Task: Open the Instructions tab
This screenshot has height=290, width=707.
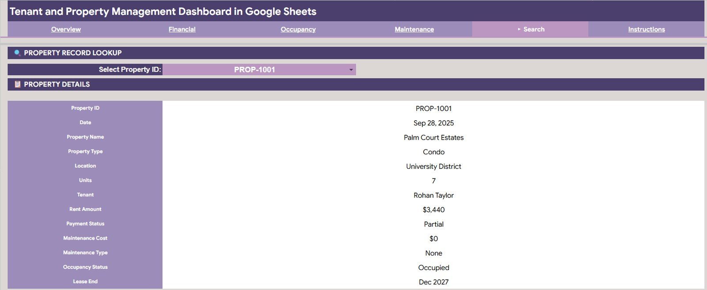Action: pyautogui.click(x=646, y=29)
